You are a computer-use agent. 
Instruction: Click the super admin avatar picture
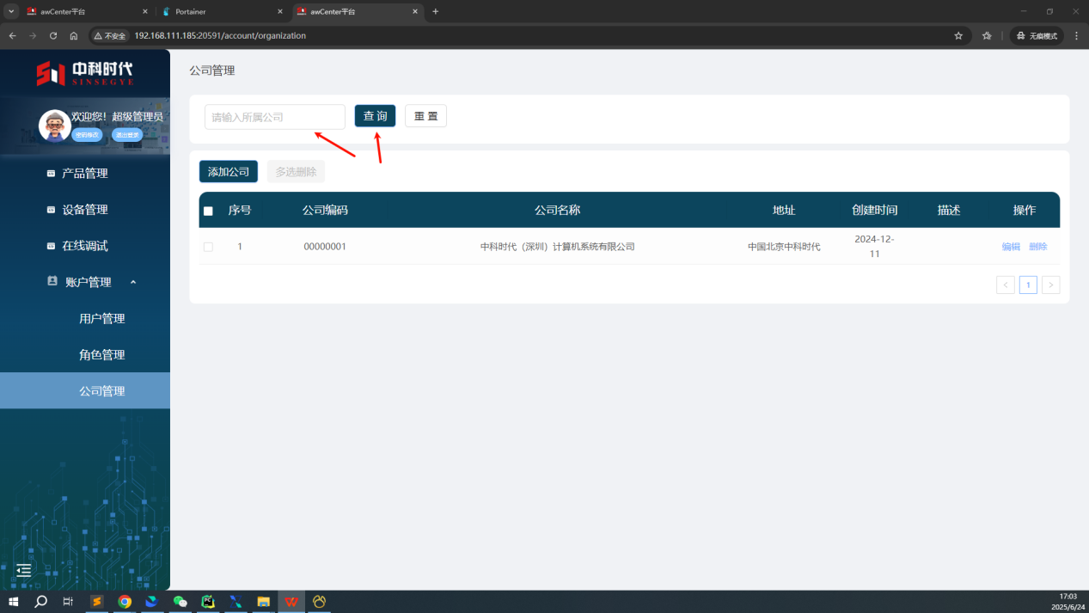[54, 126]
